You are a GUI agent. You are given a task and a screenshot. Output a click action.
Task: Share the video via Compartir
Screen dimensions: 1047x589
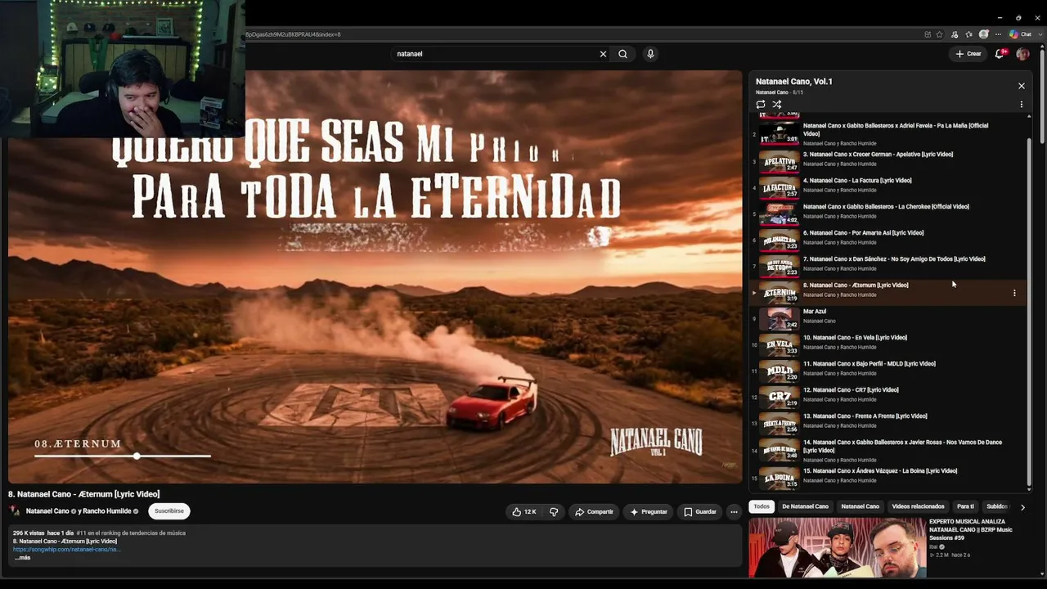point(594,512)
